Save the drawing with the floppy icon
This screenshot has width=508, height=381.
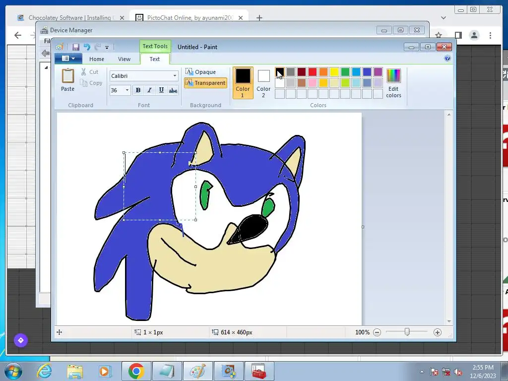76,47
